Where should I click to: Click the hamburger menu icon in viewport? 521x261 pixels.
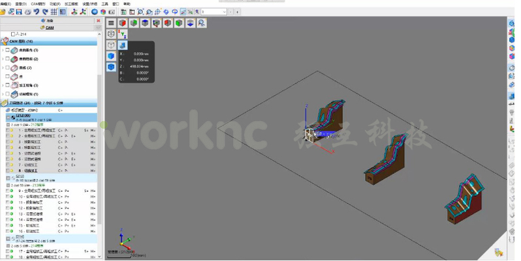(x=111, y=23)
